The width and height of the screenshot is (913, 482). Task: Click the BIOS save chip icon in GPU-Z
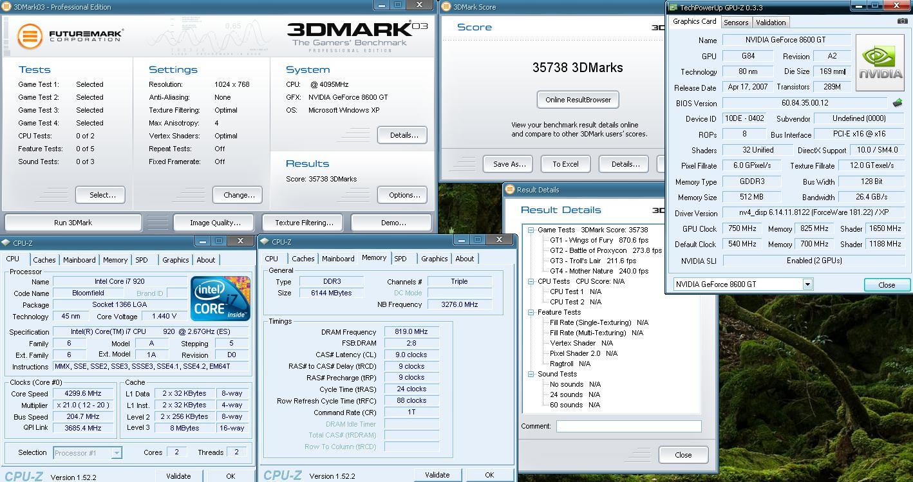[898, 102]
